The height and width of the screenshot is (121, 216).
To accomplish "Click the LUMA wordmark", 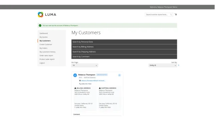I will click(x=51, y=14).
